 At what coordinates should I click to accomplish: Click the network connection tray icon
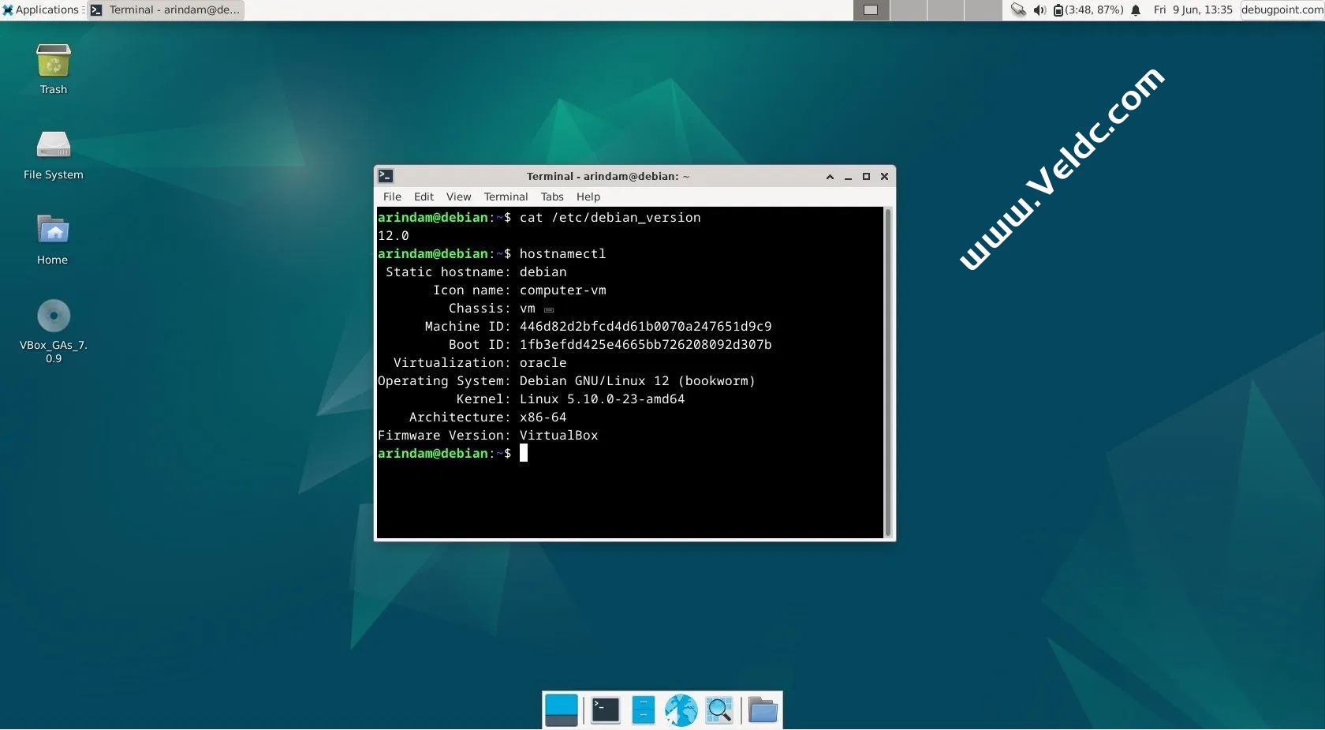1018,10
